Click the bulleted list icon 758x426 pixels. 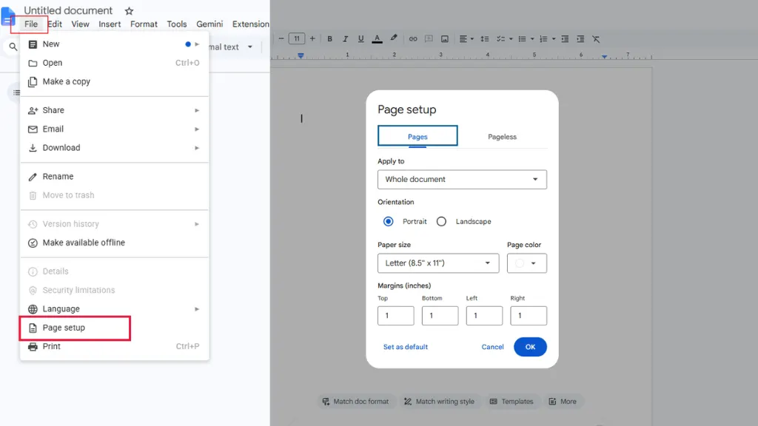(x=522, y=39)
